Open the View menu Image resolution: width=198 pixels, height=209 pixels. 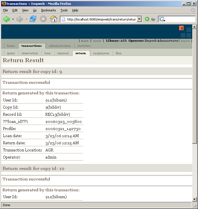(25, 10)
